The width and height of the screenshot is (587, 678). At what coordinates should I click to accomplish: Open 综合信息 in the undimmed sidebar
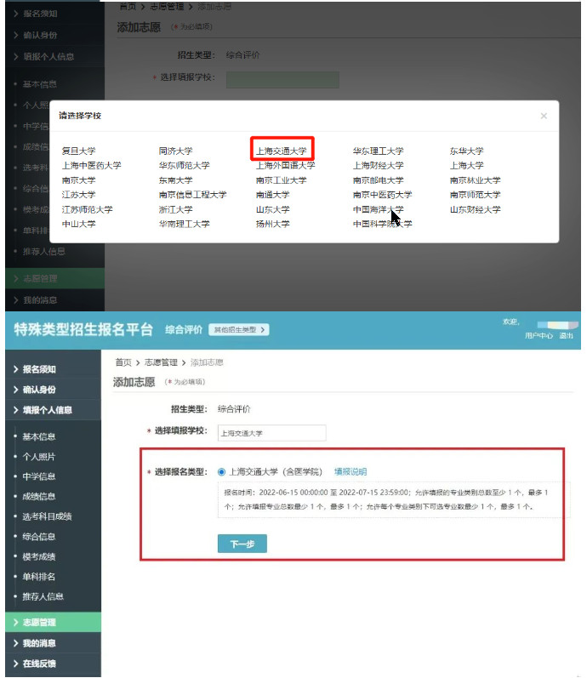tap(39, 537)
